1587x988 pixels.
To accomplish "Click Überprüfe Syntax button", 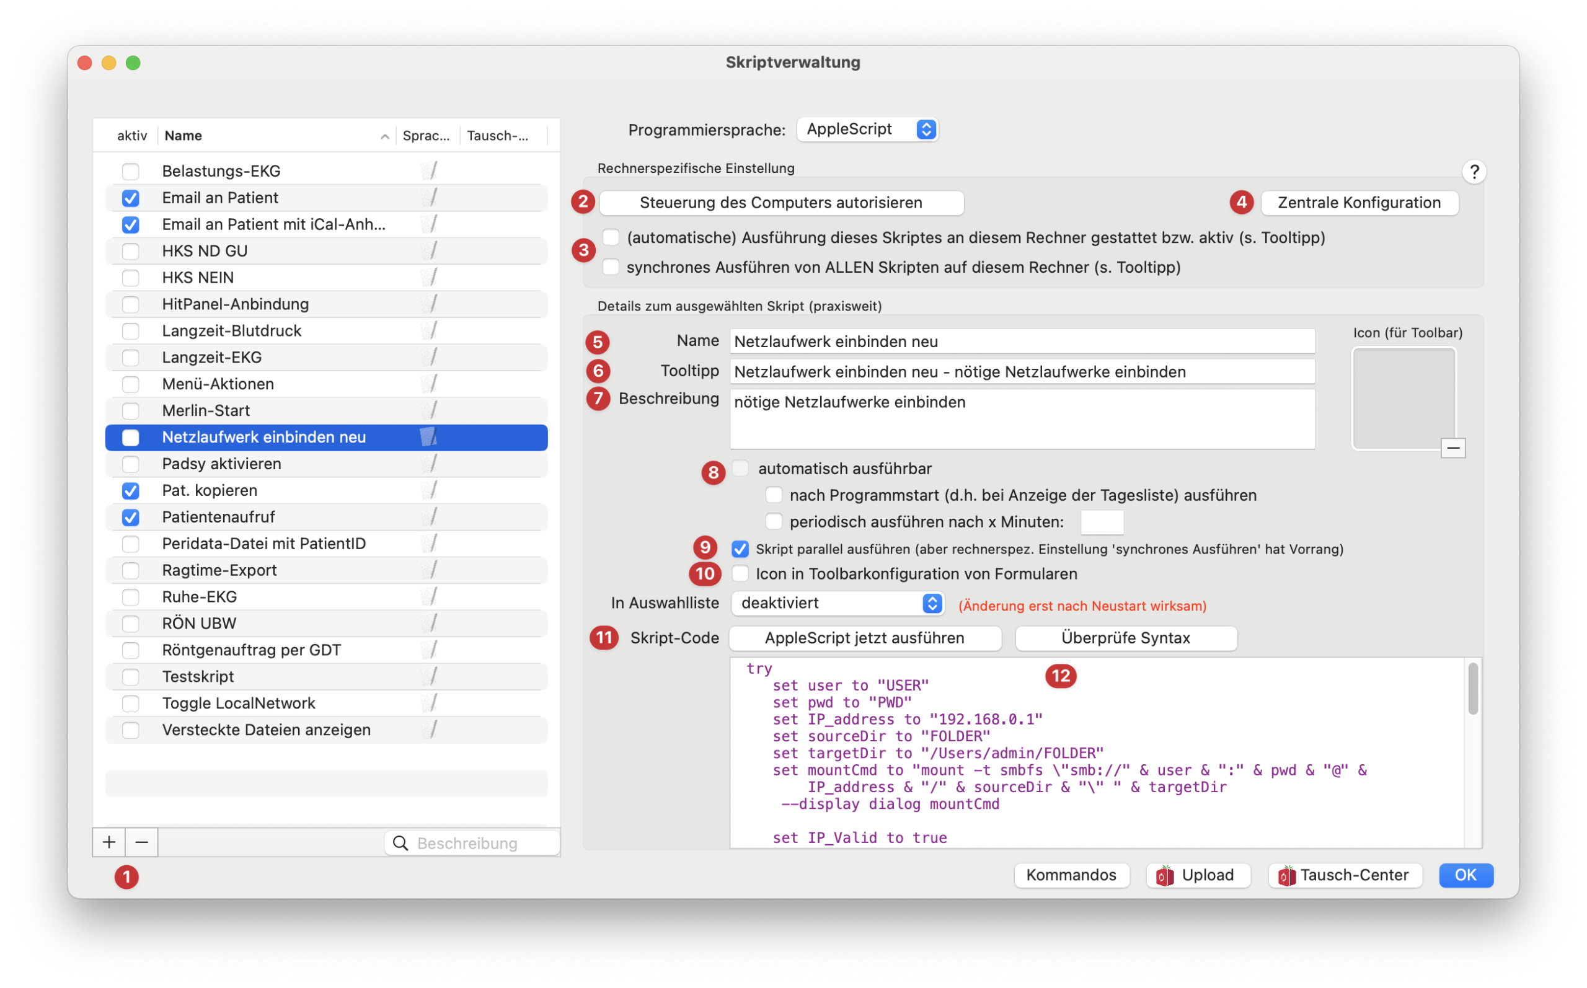I will pos(1125,638).
